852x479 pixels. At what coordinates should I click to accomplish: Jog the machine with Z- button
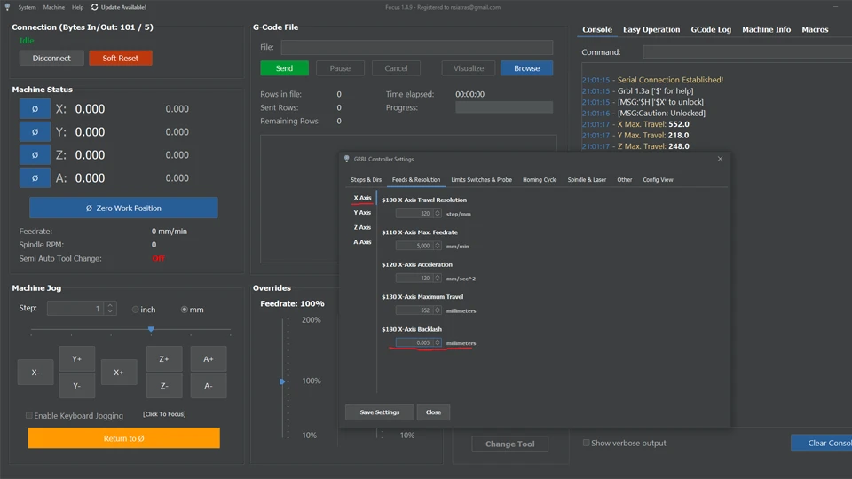tap(164, 386)
